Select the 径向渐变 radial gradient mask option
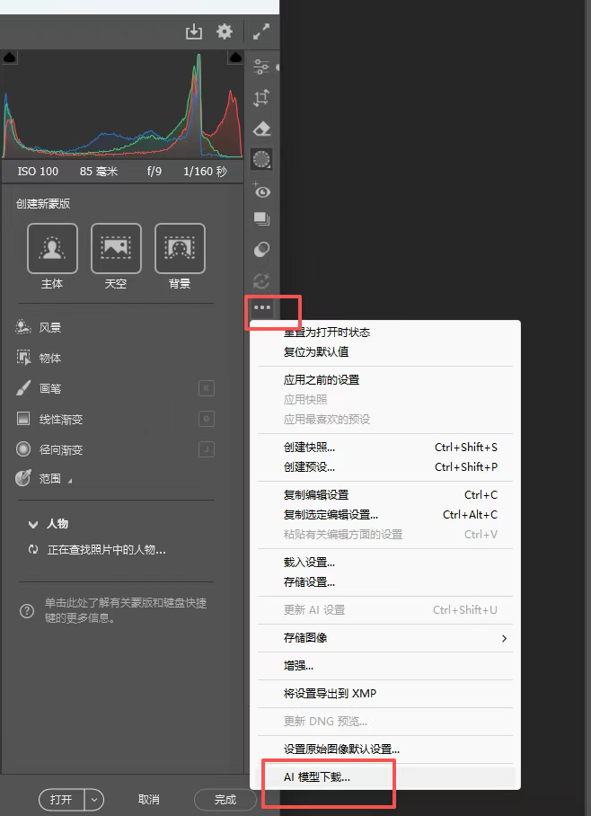 click(x=60, y=449)
